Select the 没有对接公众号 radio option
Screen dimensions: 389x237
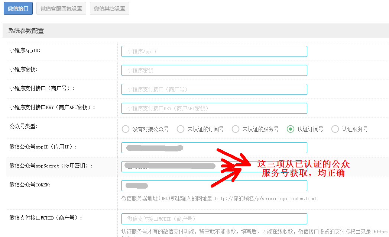[x=126, y=129]
